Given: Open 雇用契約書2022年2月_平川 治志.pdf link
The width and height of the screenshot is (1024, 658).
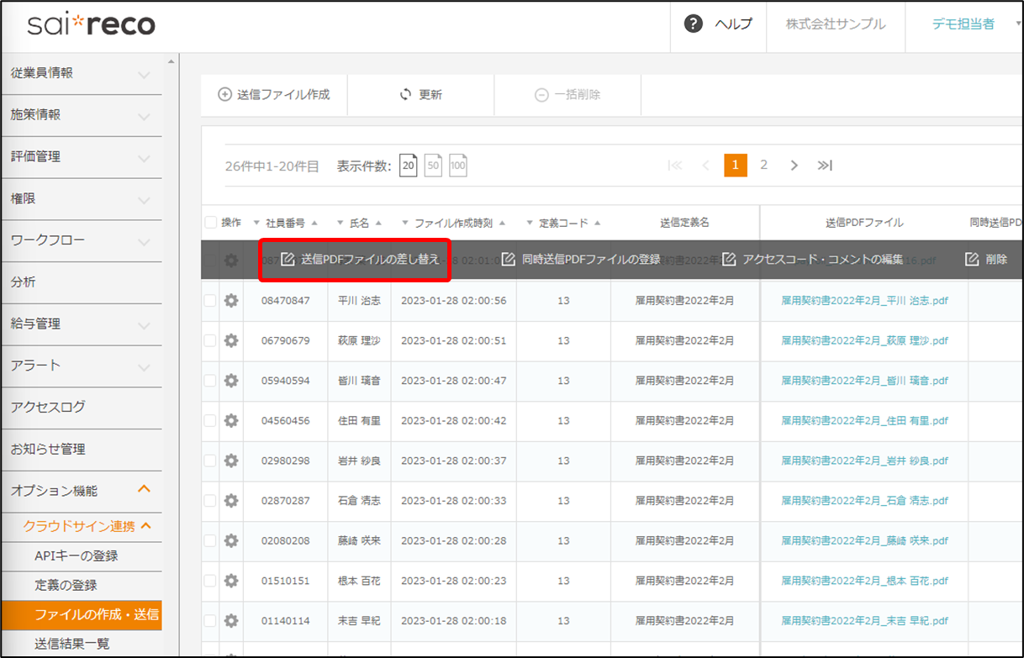Looking at the screenshot, I should (x=864, y=301).
